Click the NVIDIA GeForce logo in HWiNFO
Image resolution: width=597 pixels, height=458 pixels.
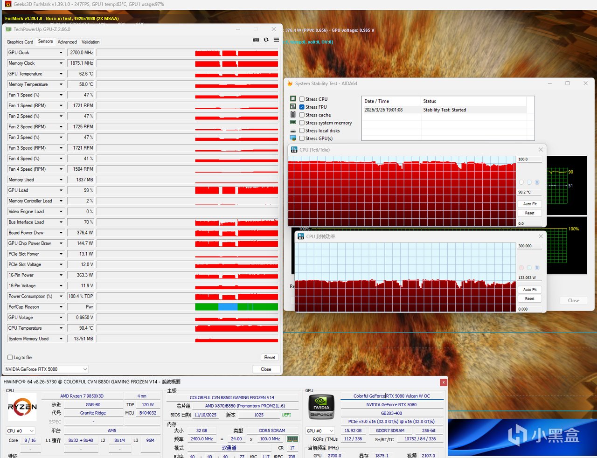(x=321, y=407)
